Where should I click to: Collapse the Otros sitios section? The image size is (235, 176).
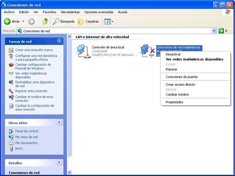tap(59, 122)
